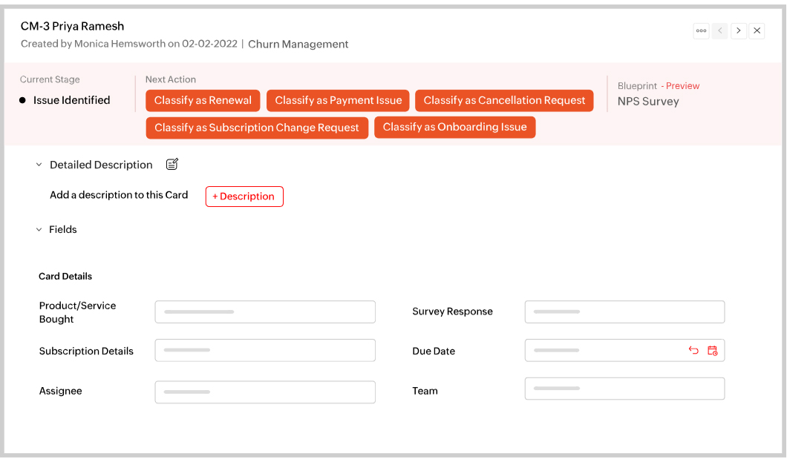The image size is (787, 459).
Task: Click the Subscription Details field
Action: click(x=265, y=350)
